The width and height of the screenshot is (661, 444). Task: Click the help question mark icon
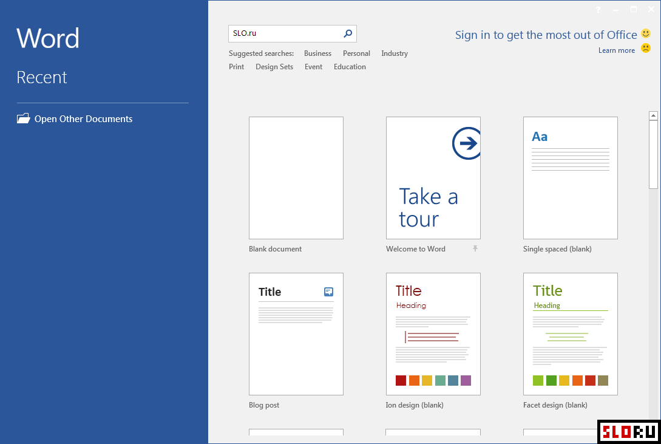[x=598, y=9]
